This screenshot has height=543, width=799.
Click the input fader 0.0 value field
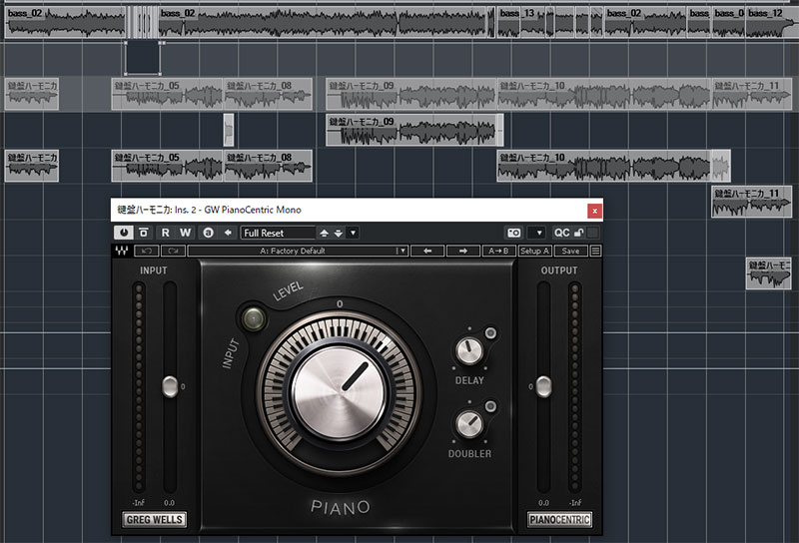pyautogui.click(x=169, y=503)
